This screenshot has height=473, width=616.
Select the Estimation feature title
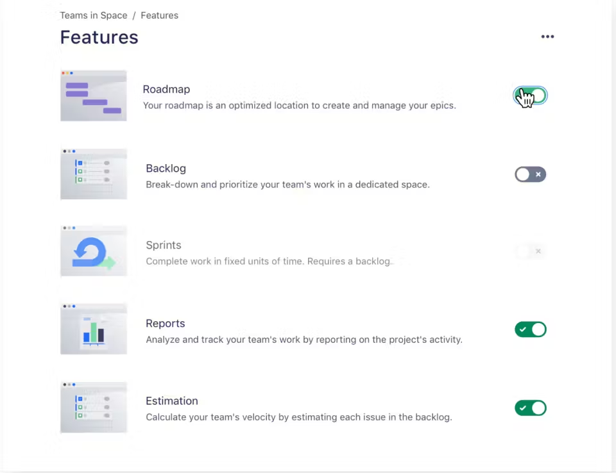[172, 401]
